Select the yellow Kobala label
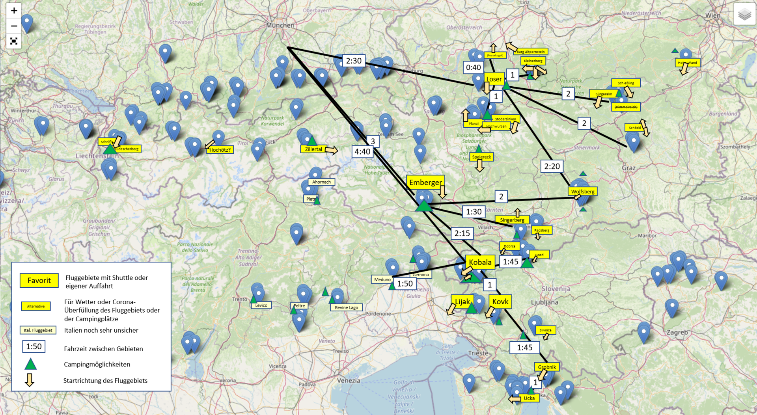This screenshot has width=757, height=415. [x=480, y=262]
